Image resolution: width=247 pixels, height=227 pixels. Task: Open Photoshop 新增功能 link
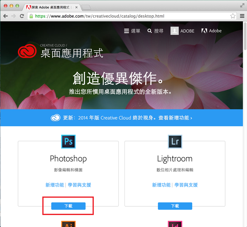pos(55,185)
